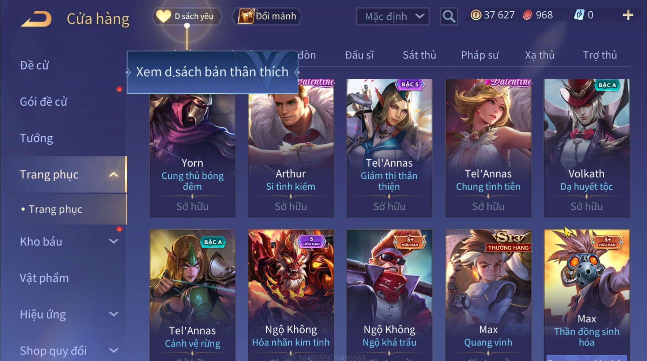Click the golden back arrow icon
Image resolution: width=647 pixels, height=361 pixels.
tap(37, 19)
